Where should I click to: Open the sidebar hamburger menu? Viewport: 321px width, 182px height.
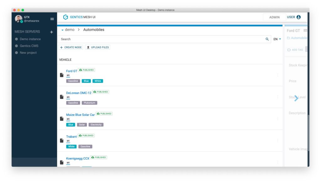coord(52,19)
